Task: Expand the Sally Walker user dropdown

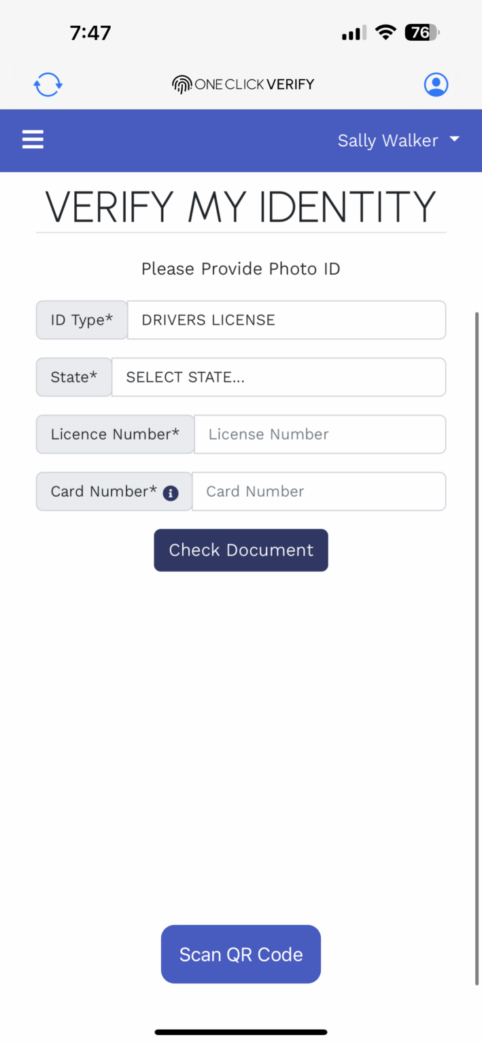Action: [399, 140]
